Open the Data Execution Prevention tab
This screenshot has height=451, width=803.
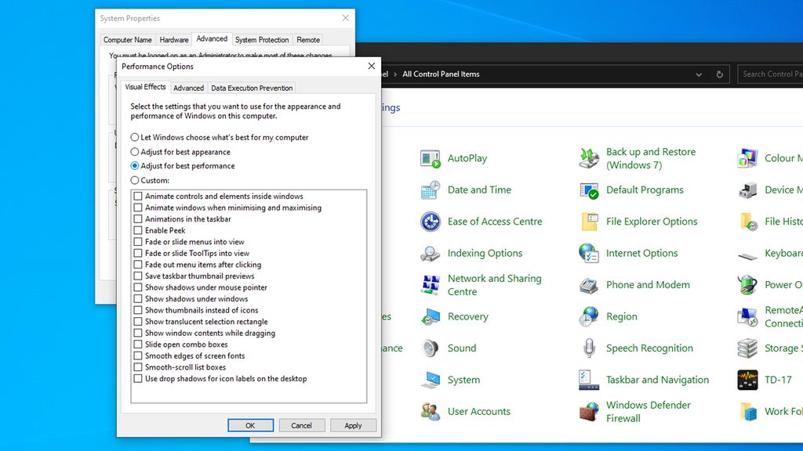tap(252, 88)
